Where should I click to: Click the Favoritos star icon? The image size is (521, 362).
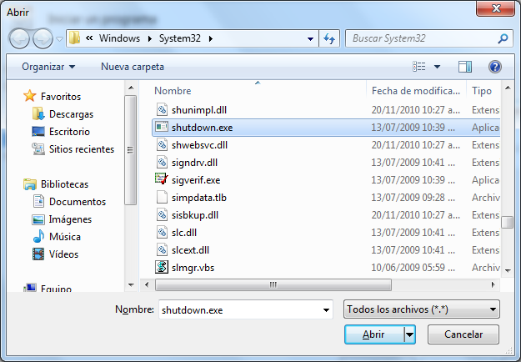(x=29, y=96)
